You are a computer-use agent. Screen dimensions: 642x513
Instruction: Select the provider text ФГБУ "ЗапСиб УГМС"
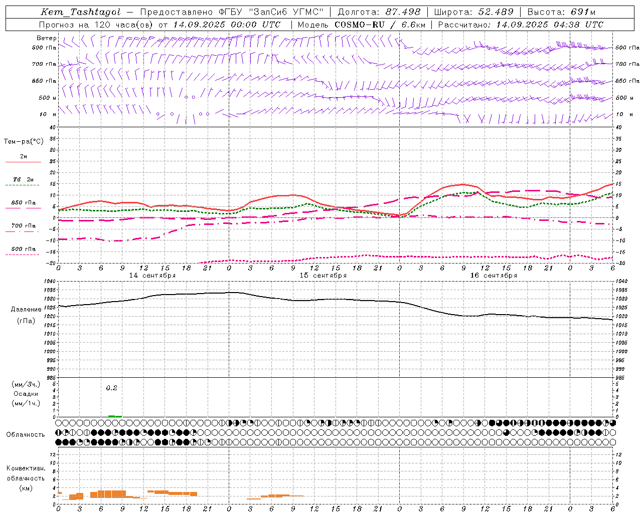[x=271, y=12]
